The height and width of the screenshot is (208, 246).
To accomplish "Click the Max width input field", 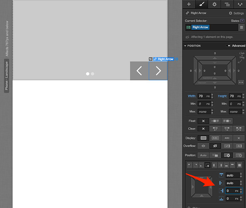I will (x=204, y=111).
